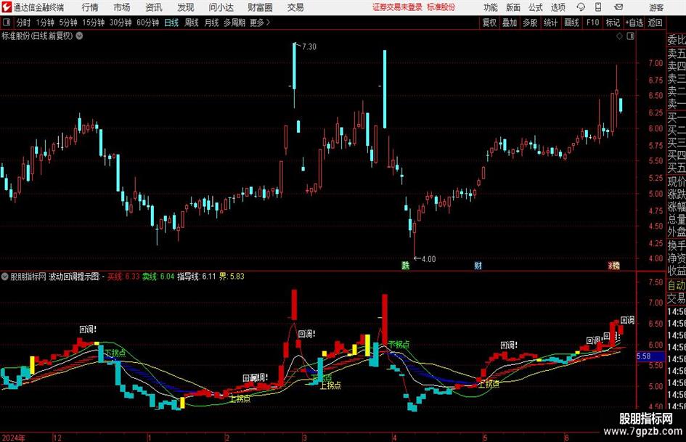686x442 pixels.
Task: Click the 复权 toolbar button
Action: click(489, 22)
